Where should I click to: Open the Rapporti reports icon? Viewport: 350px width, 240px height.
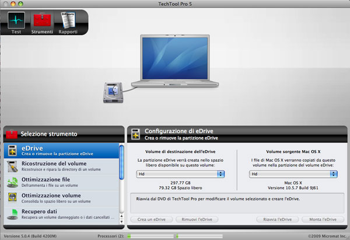coord(68,20)
